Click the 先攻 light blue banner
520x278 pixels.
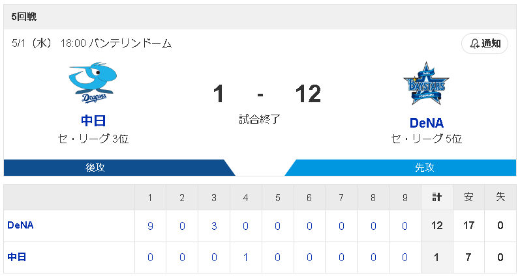click(x=401, y=168)
